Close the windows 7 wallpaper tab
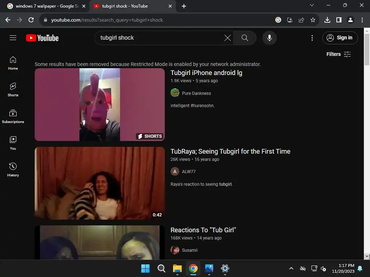Image resolution: width=370 pixels, height=277 pixels. (84, 6)
